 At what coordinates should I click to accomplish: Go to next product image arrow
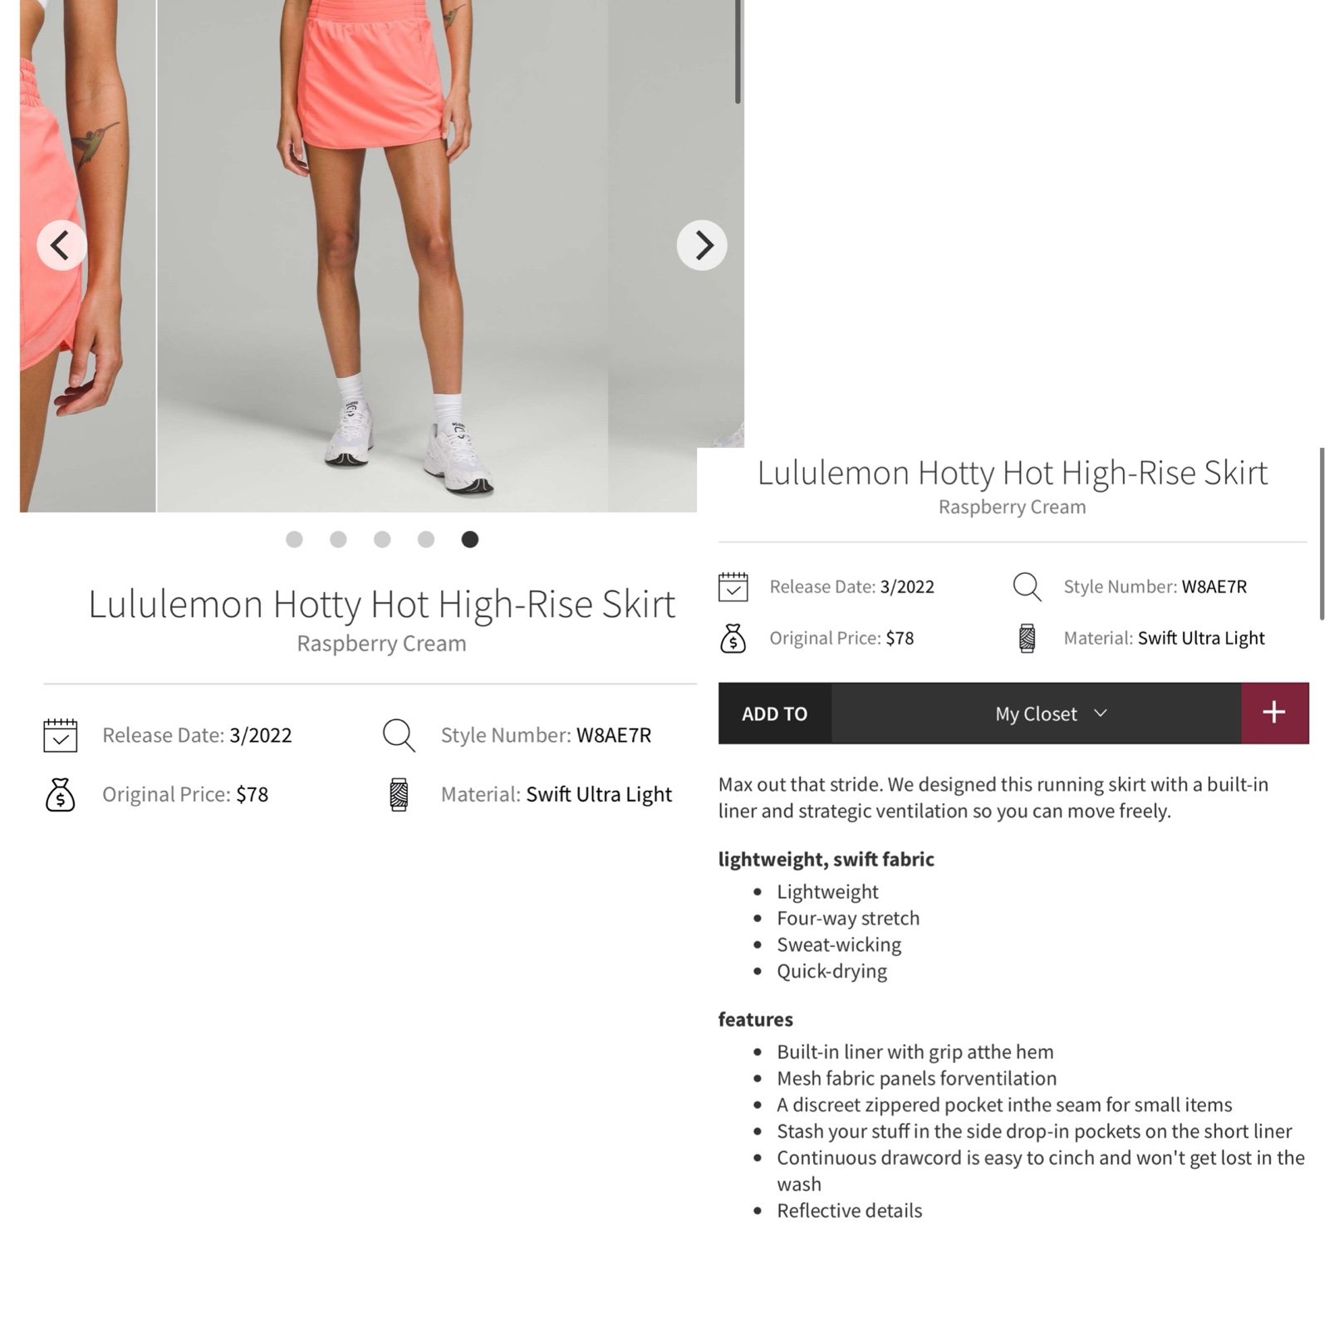click(x=702, y=245)
